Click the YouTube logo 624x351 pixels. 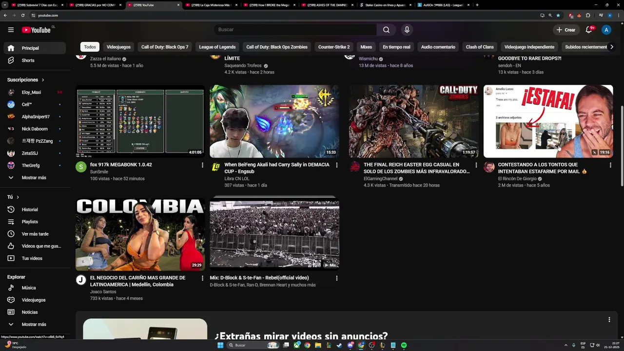[37, 30]
